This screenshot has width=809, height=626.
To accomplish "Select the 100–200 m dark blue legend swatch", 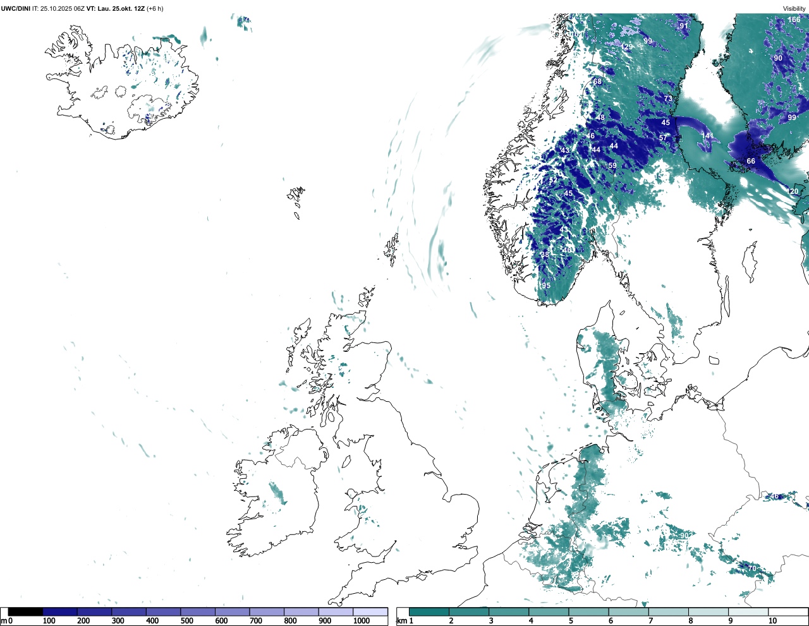I will click(x=60, y=611).
